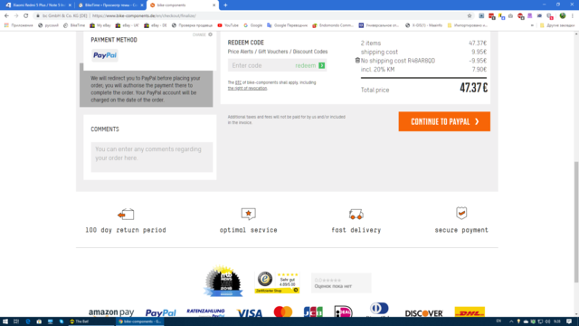579x326 pixels.
Task: Click into the order comments text area
Action: (152, 157)
